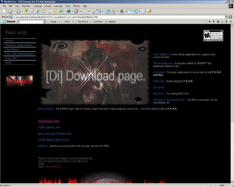
Task: Click the [Di] Damage Inc. logo image
Action: [19, 81]
